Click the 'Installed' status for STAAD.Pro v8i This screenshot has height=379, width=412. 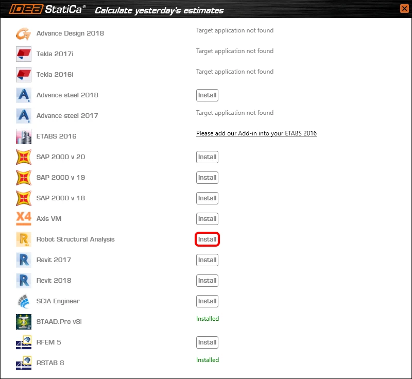click(208, 319)
